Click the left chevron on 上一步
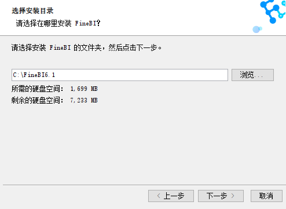 pos(159,196)
